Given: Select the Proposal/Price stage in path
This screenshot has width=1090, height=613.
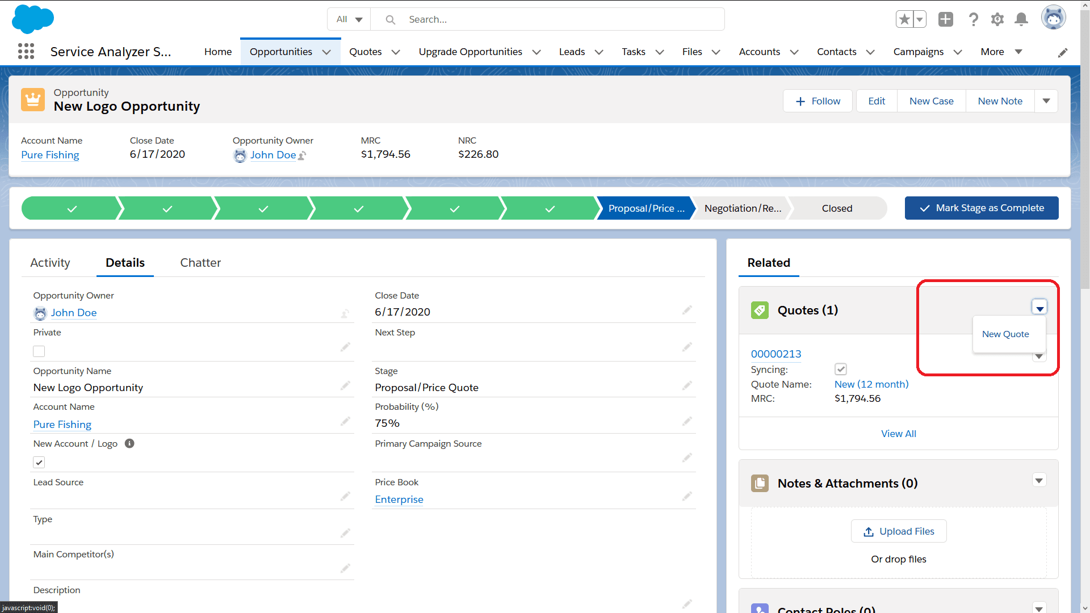Looking at the screenshot, I should click(x=646, y=208).
